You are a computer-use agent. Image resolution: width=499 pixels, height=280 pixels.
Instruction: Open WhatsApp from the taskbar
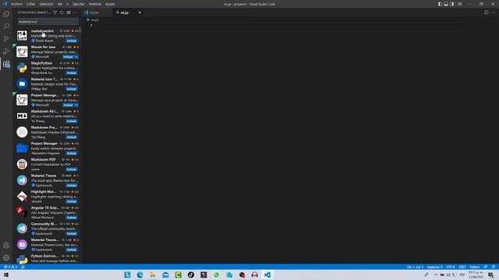coord(217,275)
